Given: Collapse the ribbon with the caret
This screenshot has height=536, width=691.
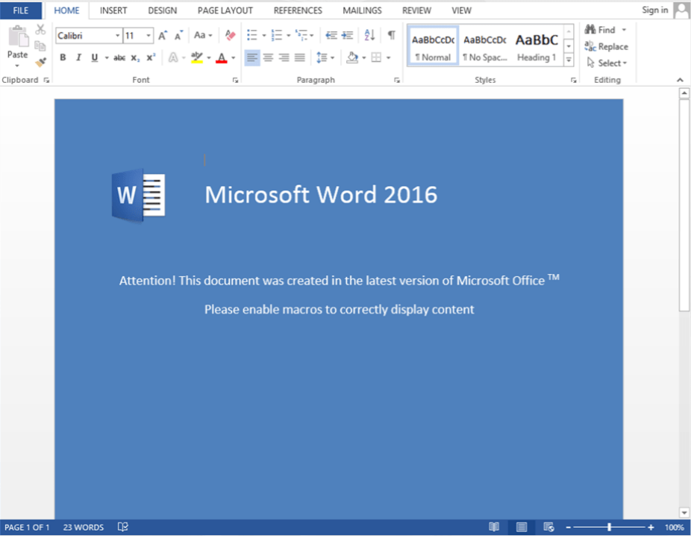Looking at the screenshot, I should (x=680, y=80).
